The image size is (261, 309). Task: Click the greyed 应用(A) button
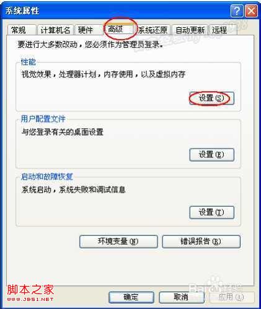click(232, 297)
